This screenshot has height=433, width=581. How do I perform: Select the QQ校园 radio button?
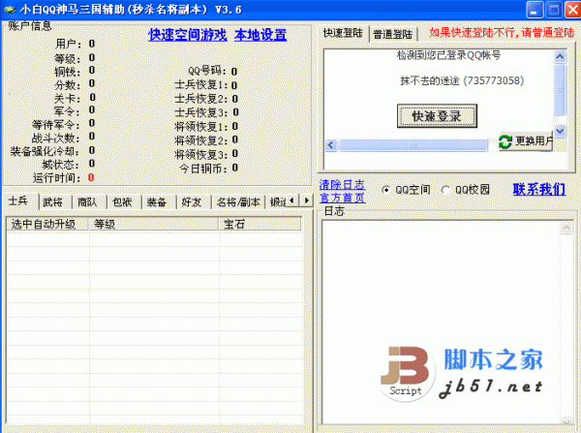pos(445,190)
